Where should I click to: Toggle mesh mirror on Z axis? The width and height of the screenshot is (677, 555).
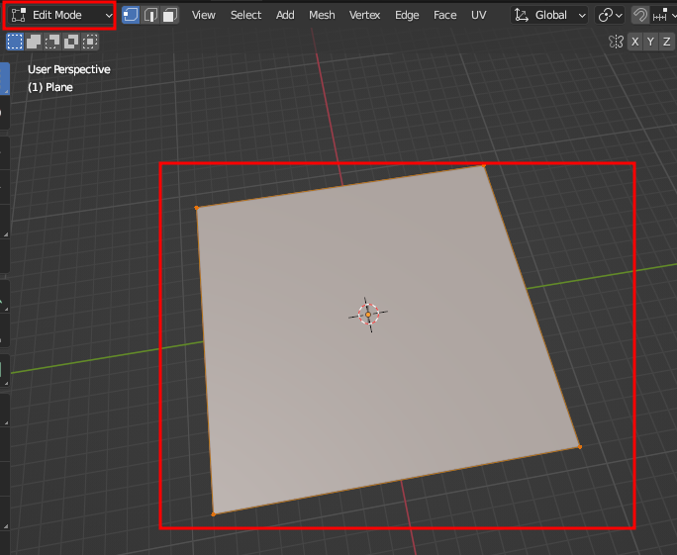(x=666, y=42)
